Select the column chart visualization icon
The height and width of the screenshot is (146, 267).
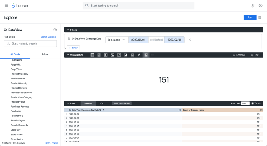[x=99, y=55]
